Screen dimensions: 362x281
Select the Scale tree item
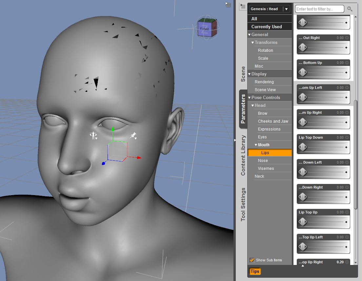pos(263,58)
